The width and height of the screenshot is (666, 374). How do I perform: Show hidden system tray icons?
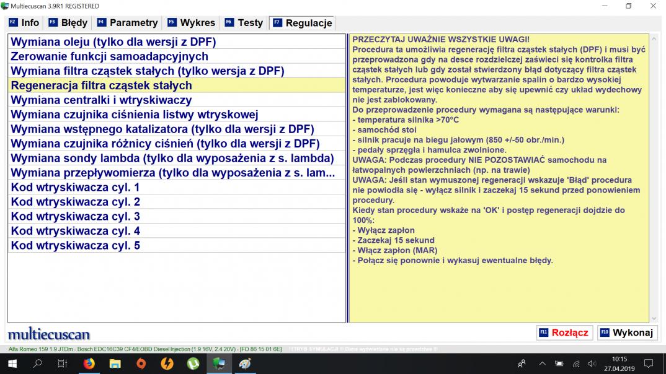coord(543,363)
